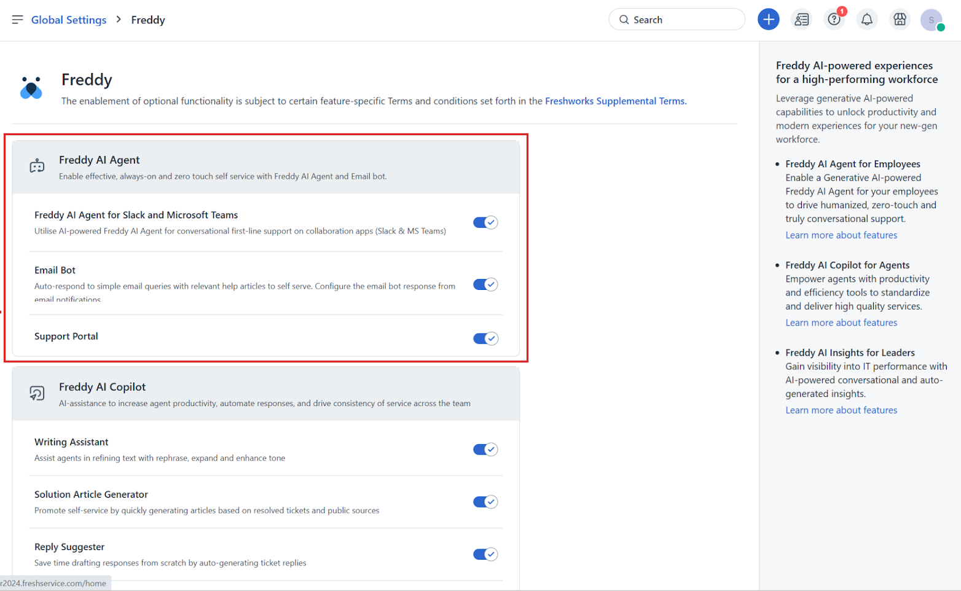The height and width of the screenshot is (591, 961).
Task: Turn off Writing Assistant toggle
Action: pos(485,450)
